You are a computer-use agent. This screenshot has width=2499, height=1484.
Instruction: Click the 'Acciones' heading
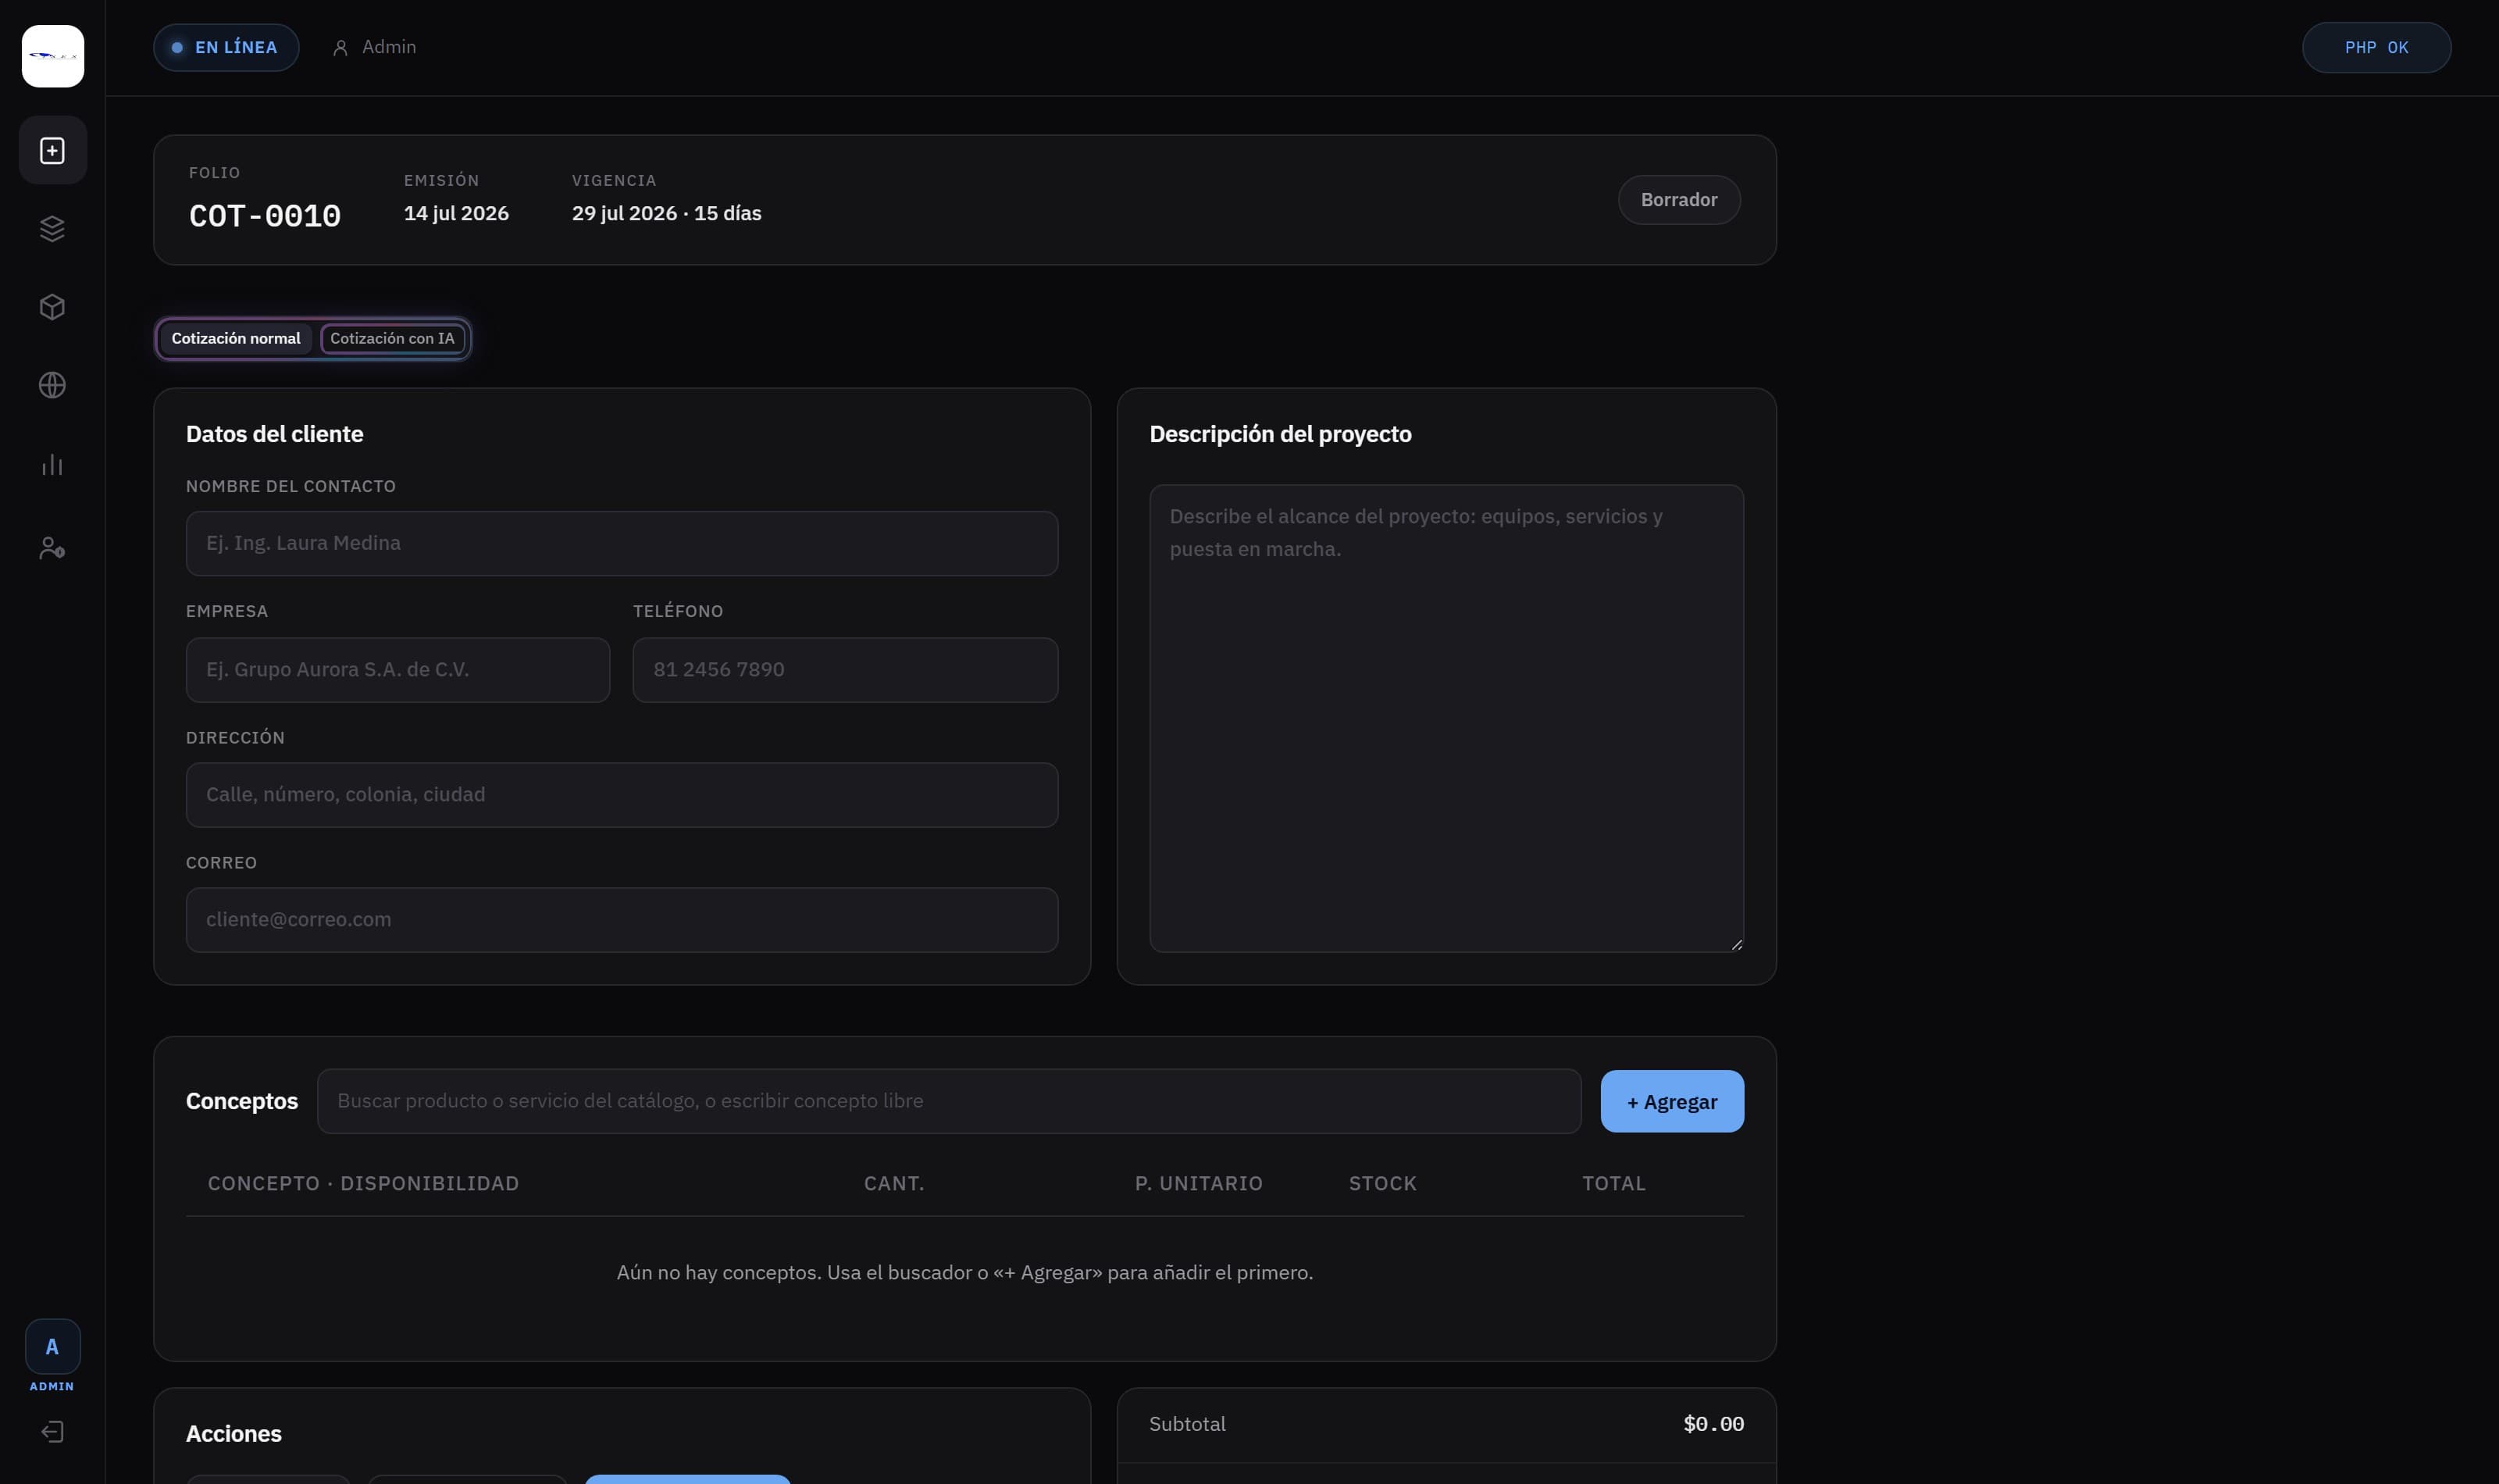click(234, 1433)
